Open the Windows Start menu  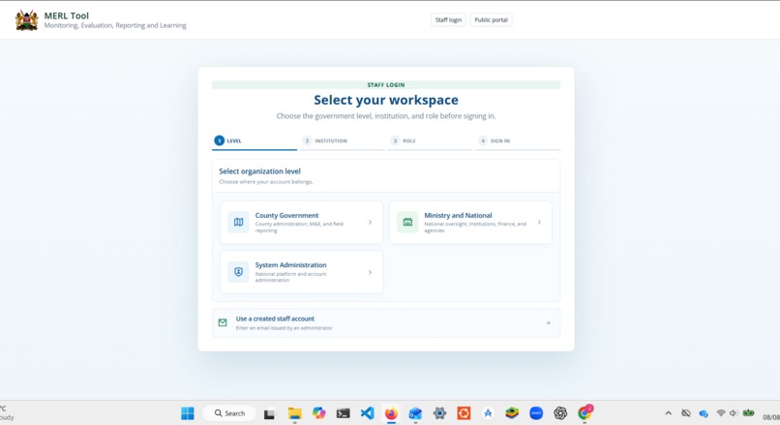pos(188,413)
